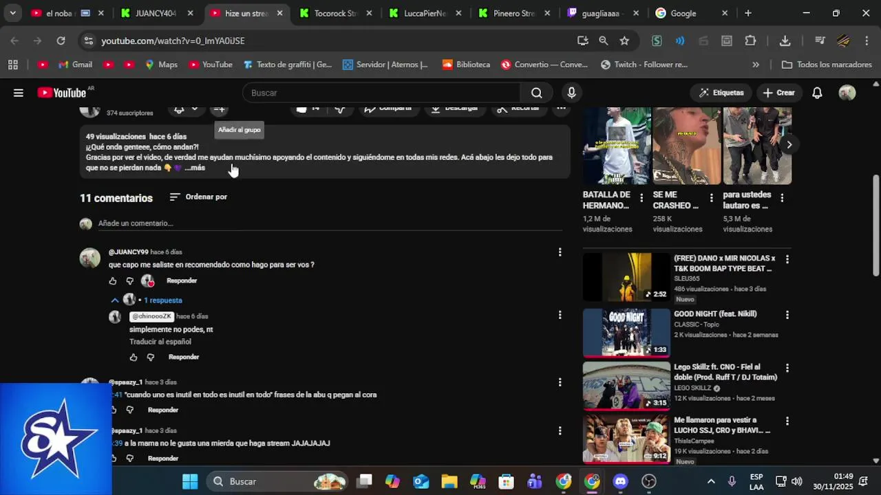Expand description with ...más
The height and width of the screenshot is (495, 881).
tap(195, 168)
